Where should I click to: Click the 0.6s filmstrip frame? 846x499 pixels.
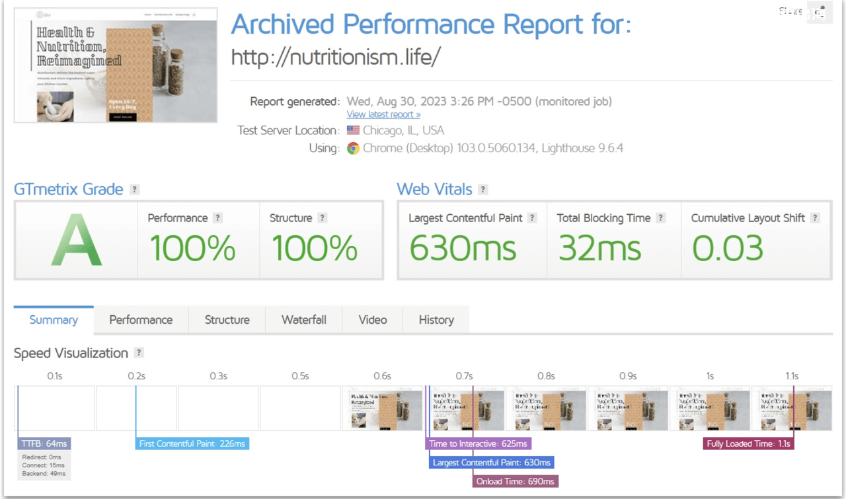point(382,408)
